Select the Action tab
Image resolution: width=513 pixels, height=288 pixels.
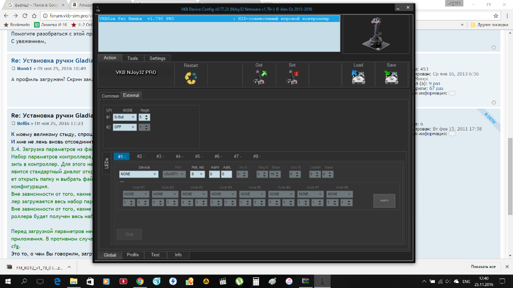point(110,58)
